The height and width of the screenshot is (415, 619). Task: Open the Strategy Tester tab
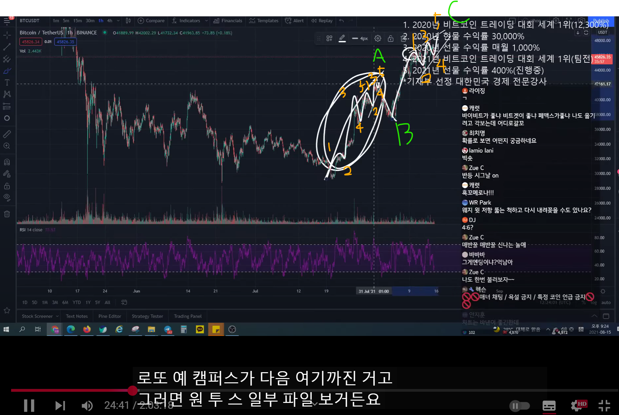[147, 316]
